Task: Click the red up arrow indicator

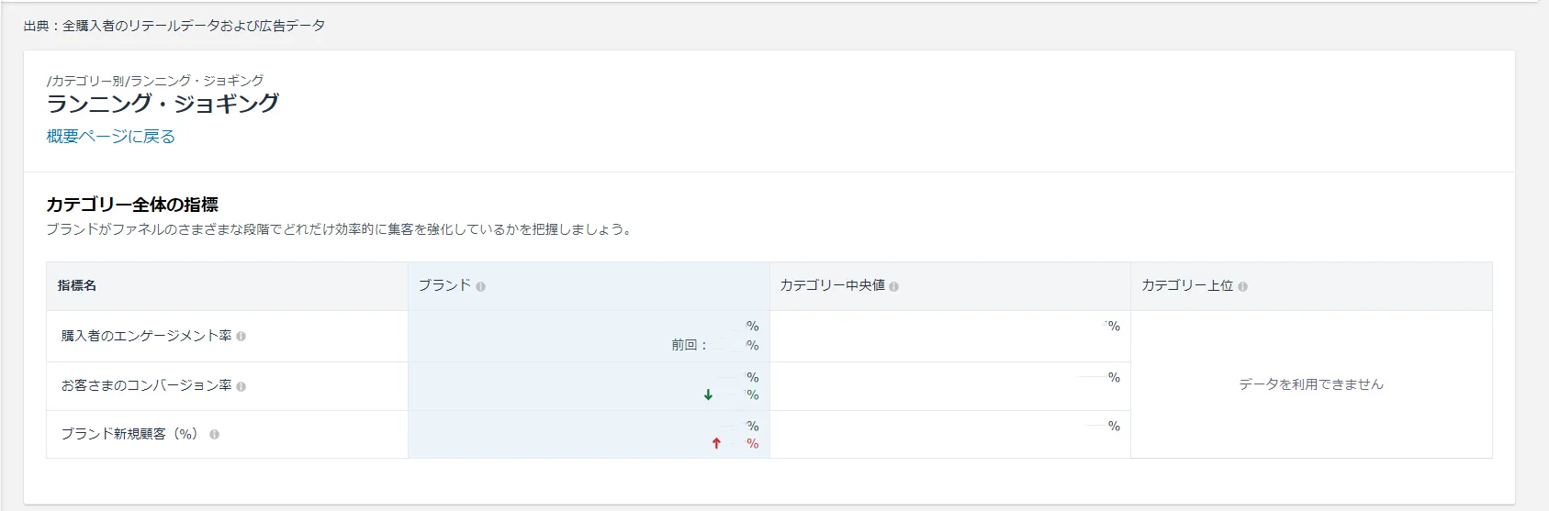Action: [716, 444]
